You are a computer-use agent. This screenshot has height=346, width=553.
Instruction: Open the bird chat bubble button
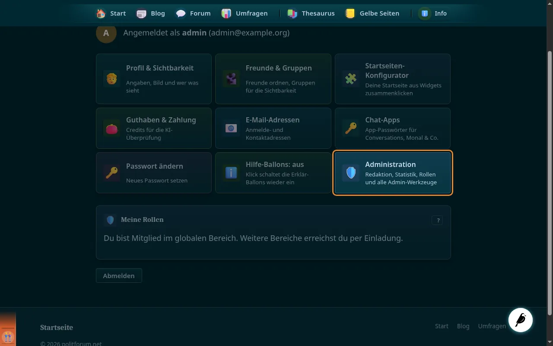pos(521,320)
